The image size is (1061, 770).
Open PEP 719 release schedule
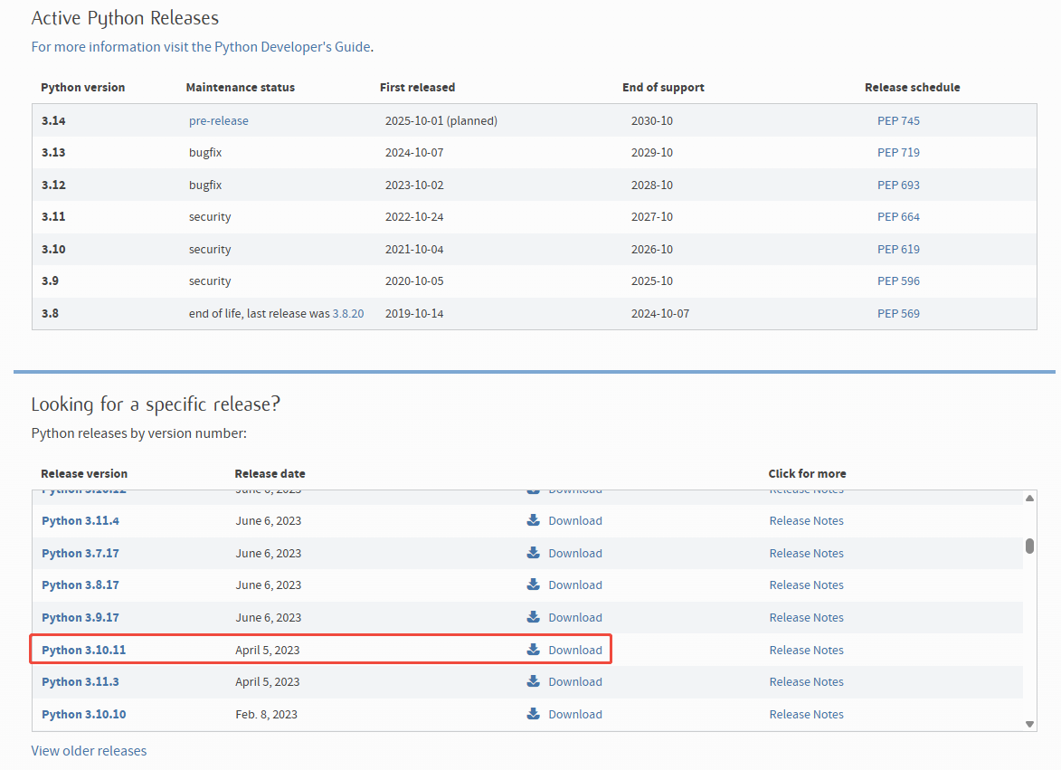click(898, 152)
